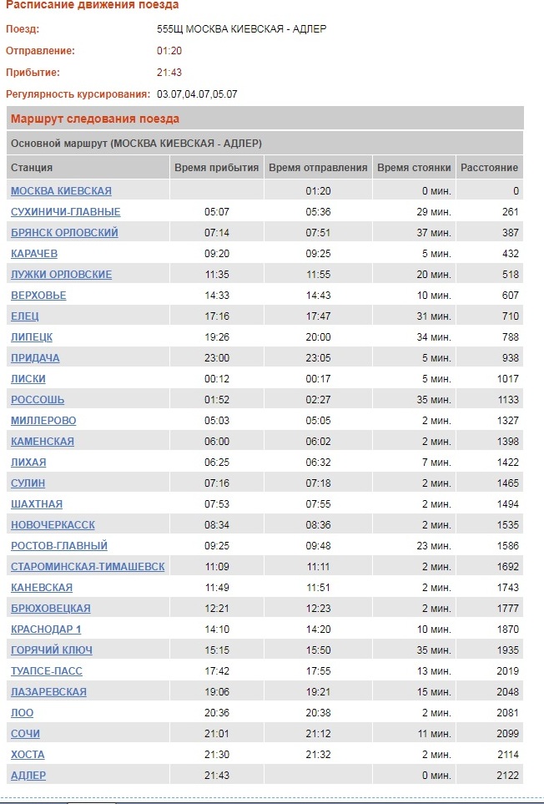This screenshot has width=544, height=804.
Task: Open the ЕЛЕЦ station link
Action: pyautogui.click(x=25, y=316)
